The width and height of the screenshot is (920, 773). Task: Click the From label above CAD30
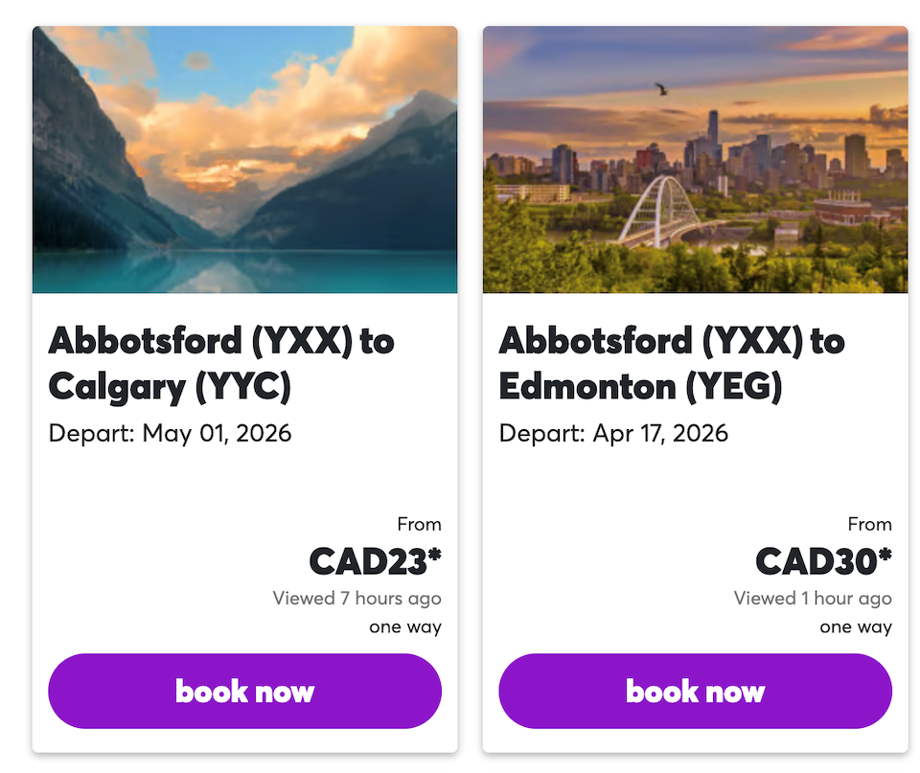(869, 524)
